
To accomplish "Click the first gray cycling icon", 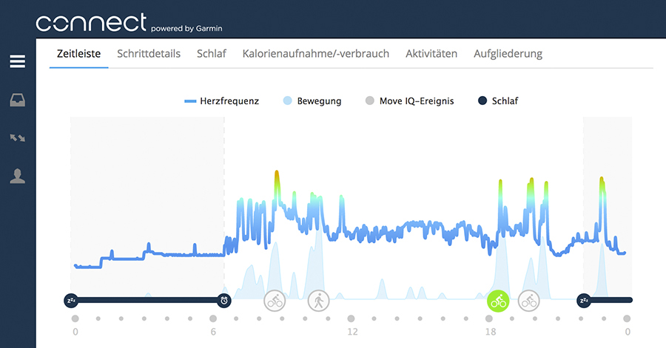I will [x=275, y=300].
